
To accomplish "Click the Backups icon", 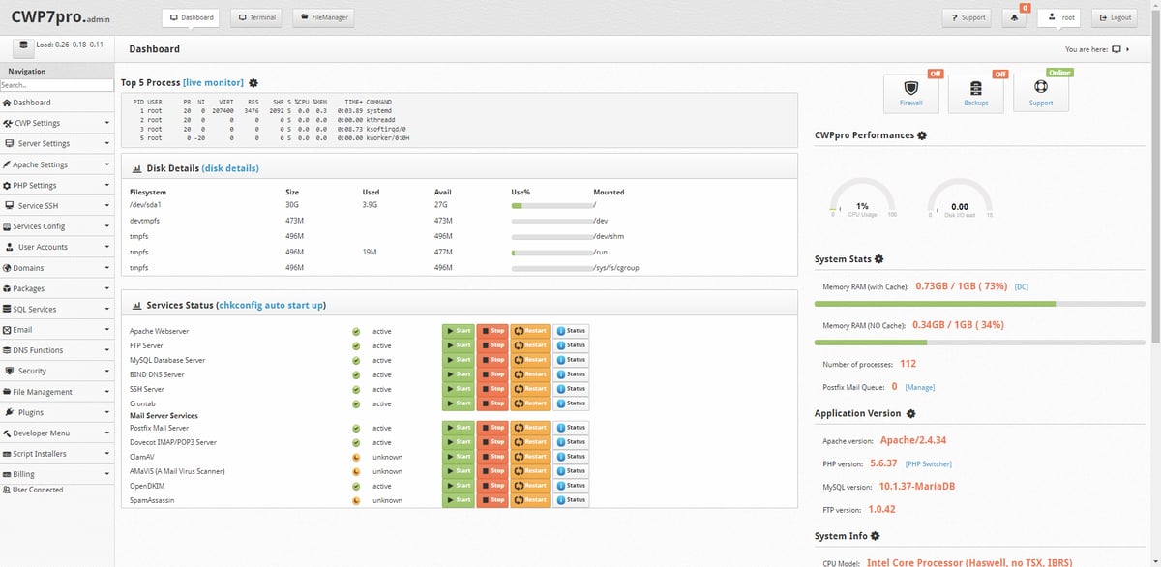I will (x=975, y=89).
